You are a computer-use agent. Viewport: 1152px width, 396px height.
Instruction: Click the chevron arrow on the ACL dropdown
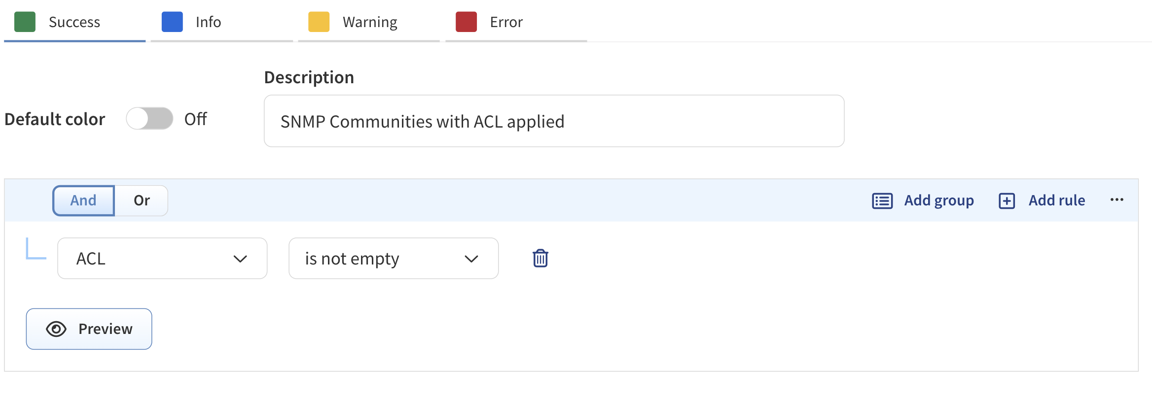[240, 259]
